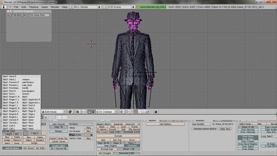Toggle Draw Faces

click(248, 137)
